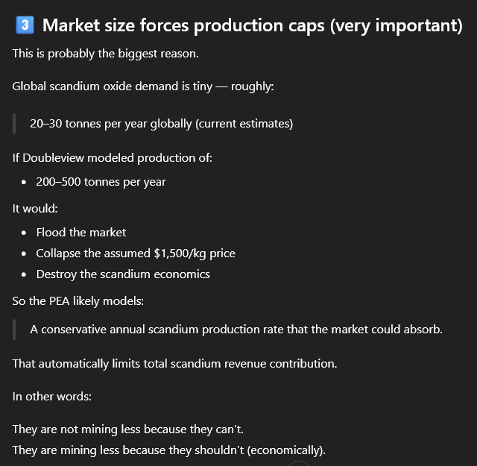Click the bullet "Destroy the scandium economics"
Viewport: 477px width, 466px height.
pyautogui.click(x=123, y=274)
